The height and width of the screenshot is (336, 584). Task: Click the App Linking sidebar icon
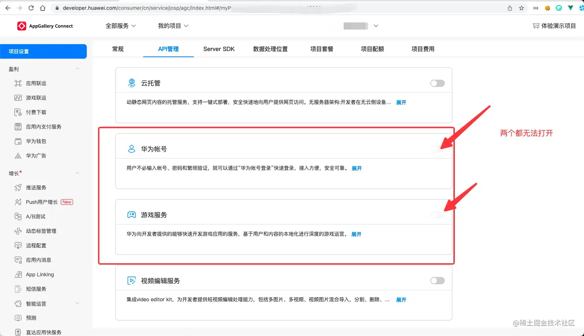(18, 275)
